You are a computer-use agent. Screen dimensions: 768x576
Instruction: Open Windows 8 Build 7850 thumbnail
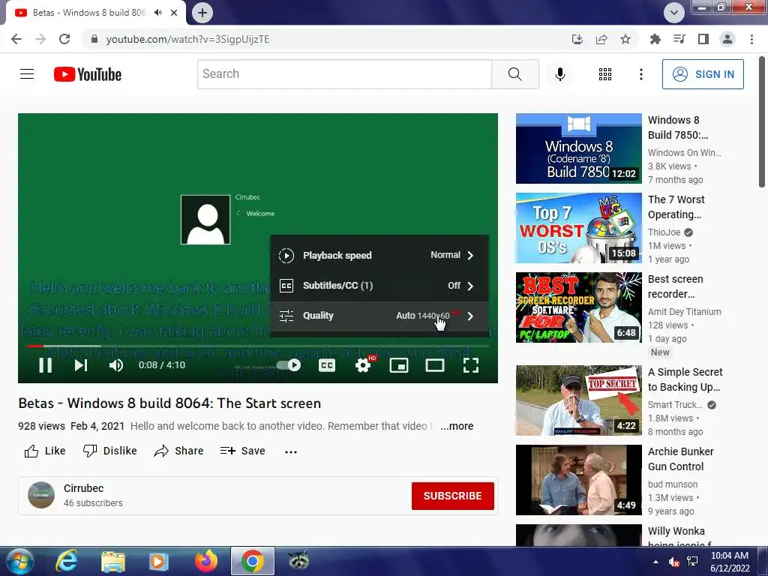point(578,148)
